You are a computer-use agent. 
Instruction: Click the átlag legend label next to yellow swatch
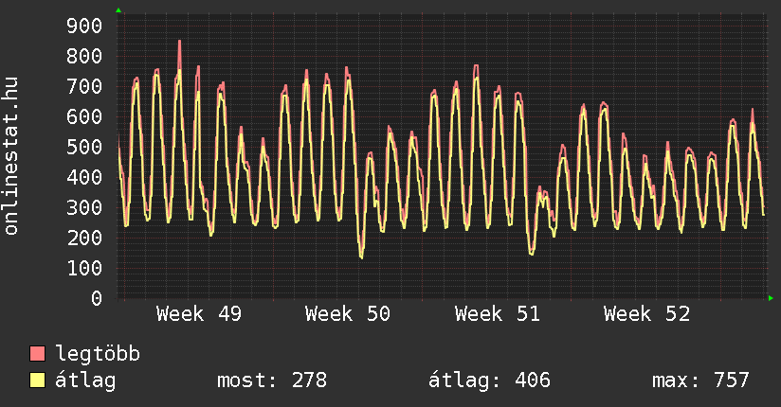(x=85, y=380)
